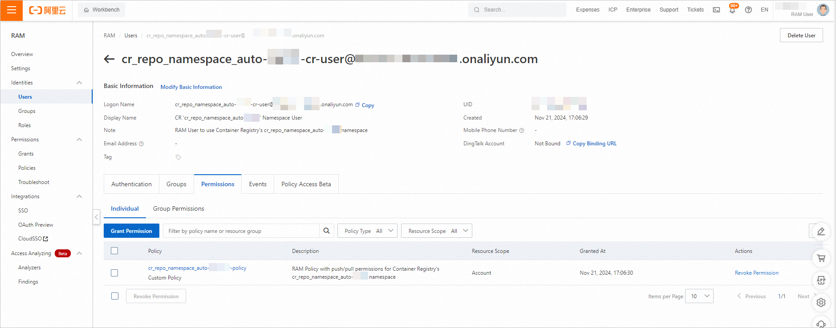Select the Individual subtab
This screenshot has height=328, width=836.
[x=125, y=208]
